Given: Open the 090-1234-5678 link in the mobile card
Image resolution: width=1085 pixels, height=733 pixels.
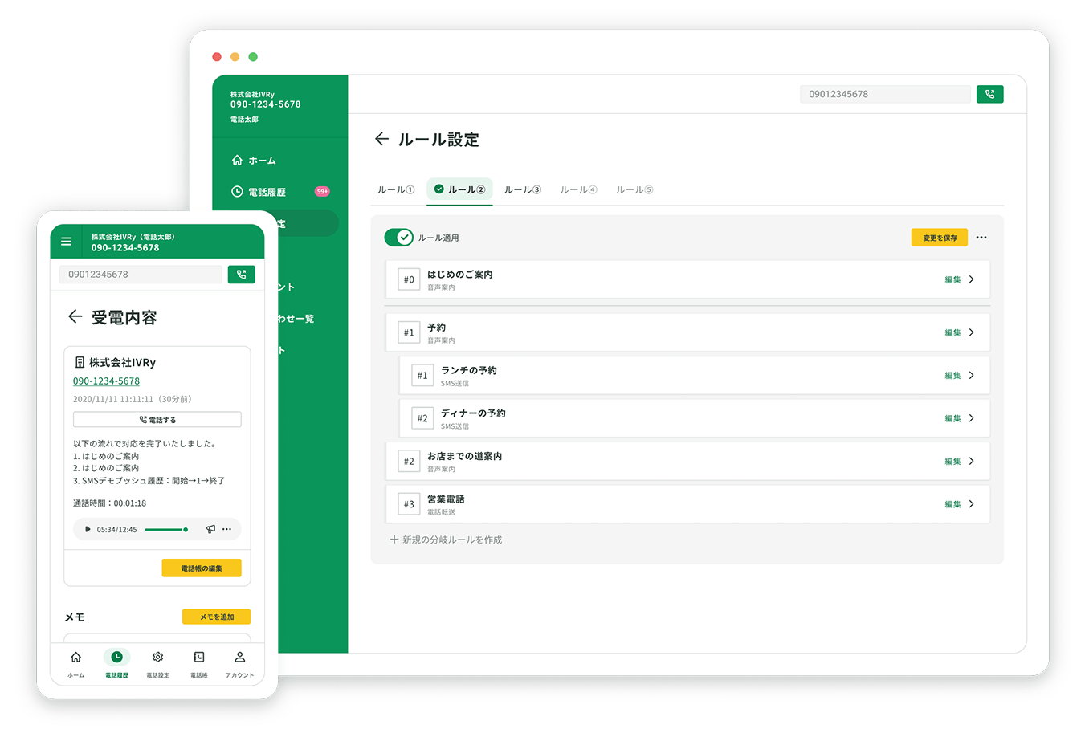Looking at the screenshot, I should (106, 381).
